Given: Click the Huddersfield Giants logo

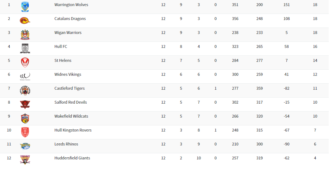Looking at the screenshot, I should 25,159.
